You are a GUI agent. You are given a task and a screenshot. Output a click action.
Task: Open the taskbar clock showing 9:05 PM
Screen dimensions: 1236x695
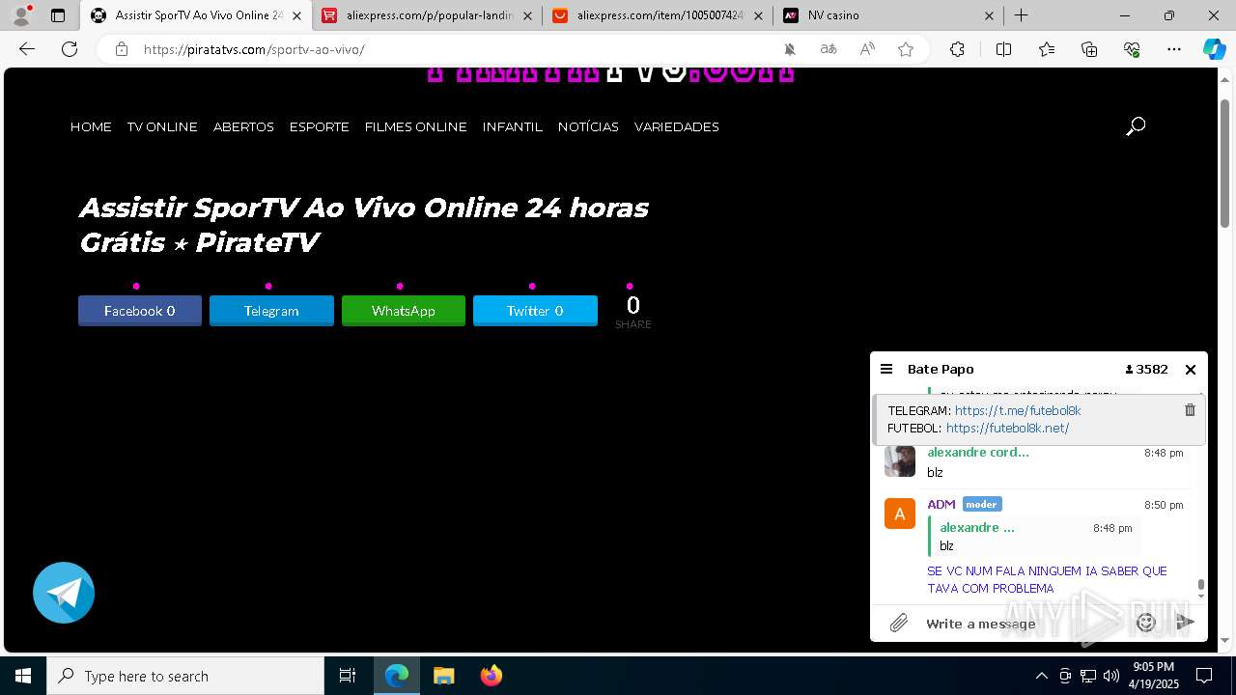point(1155,676)
